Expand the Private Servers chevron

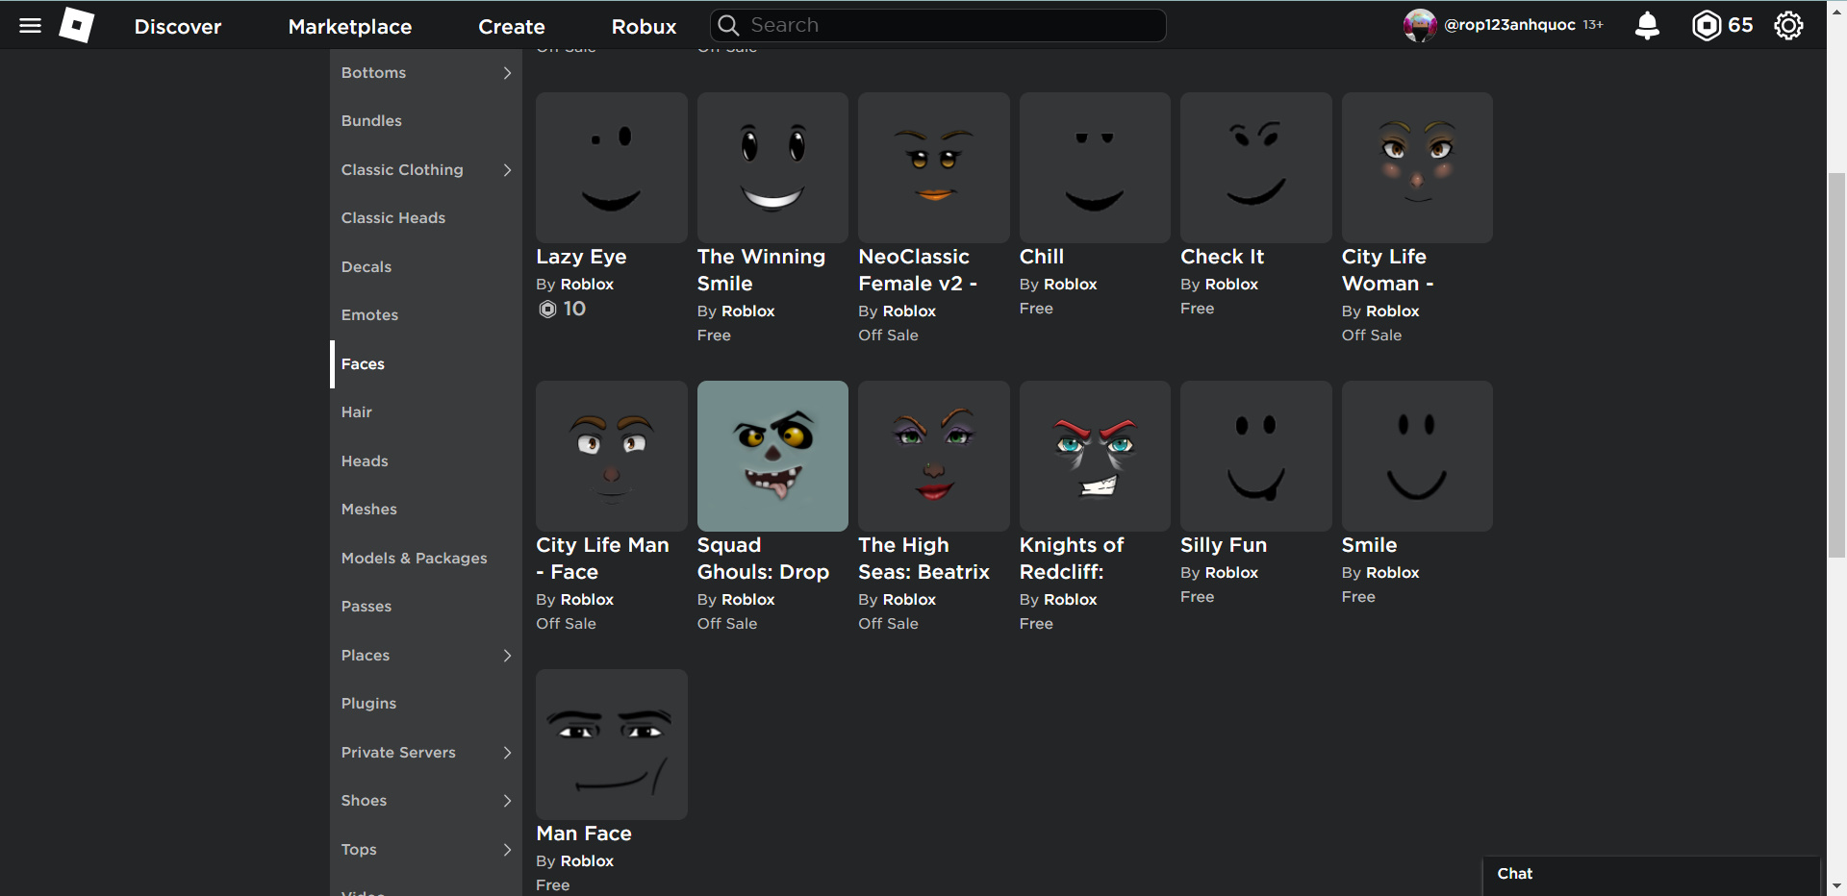[x=507, y=753]
